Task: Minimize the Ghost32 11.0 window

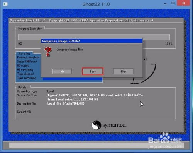Action: click(165, 4)
